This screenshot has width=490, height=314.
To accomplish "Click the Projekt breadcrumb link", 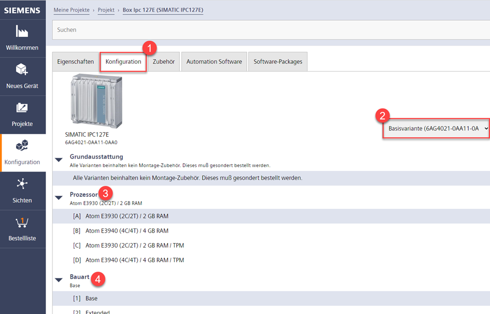I will pyautogui.click(x=106, y=10).
